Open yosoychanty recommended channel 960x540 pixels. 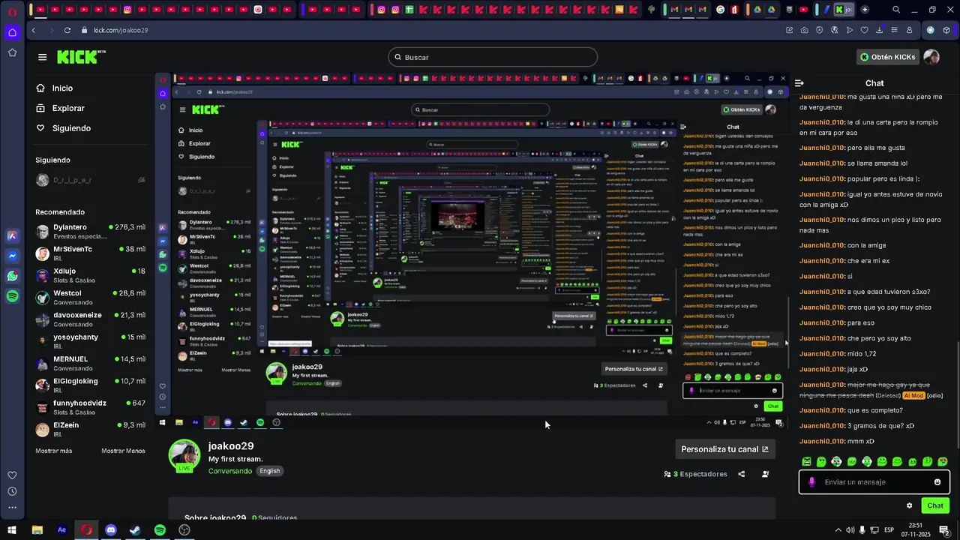click(90, 341)
